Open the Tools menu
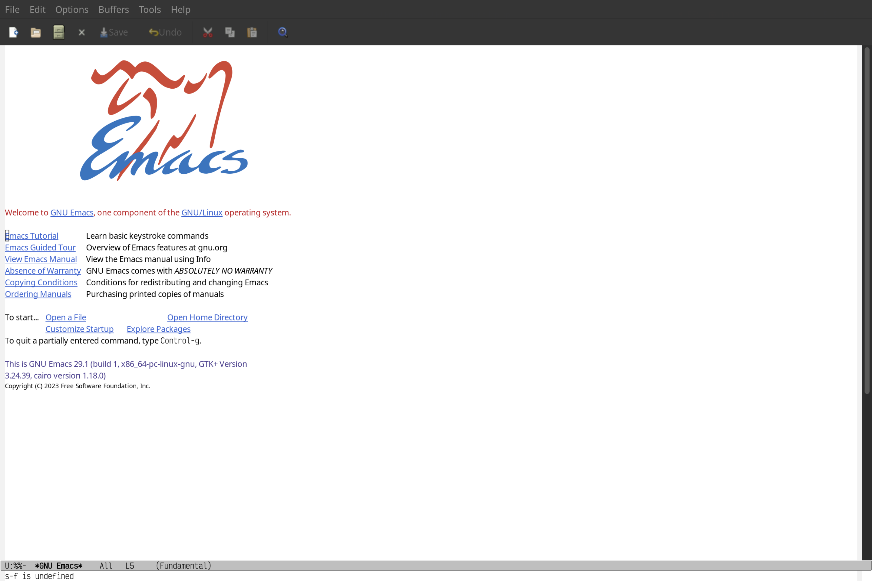 pyautogui.click(x=149, y=9)
